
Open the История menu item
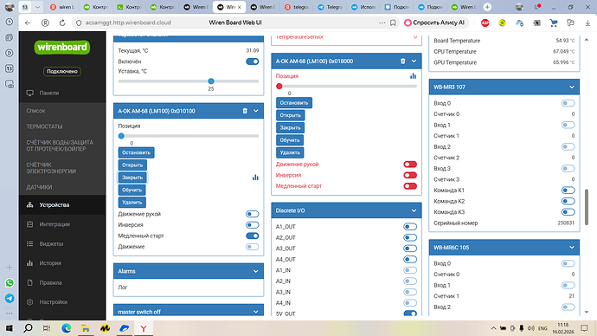click(x=50, y=263)
